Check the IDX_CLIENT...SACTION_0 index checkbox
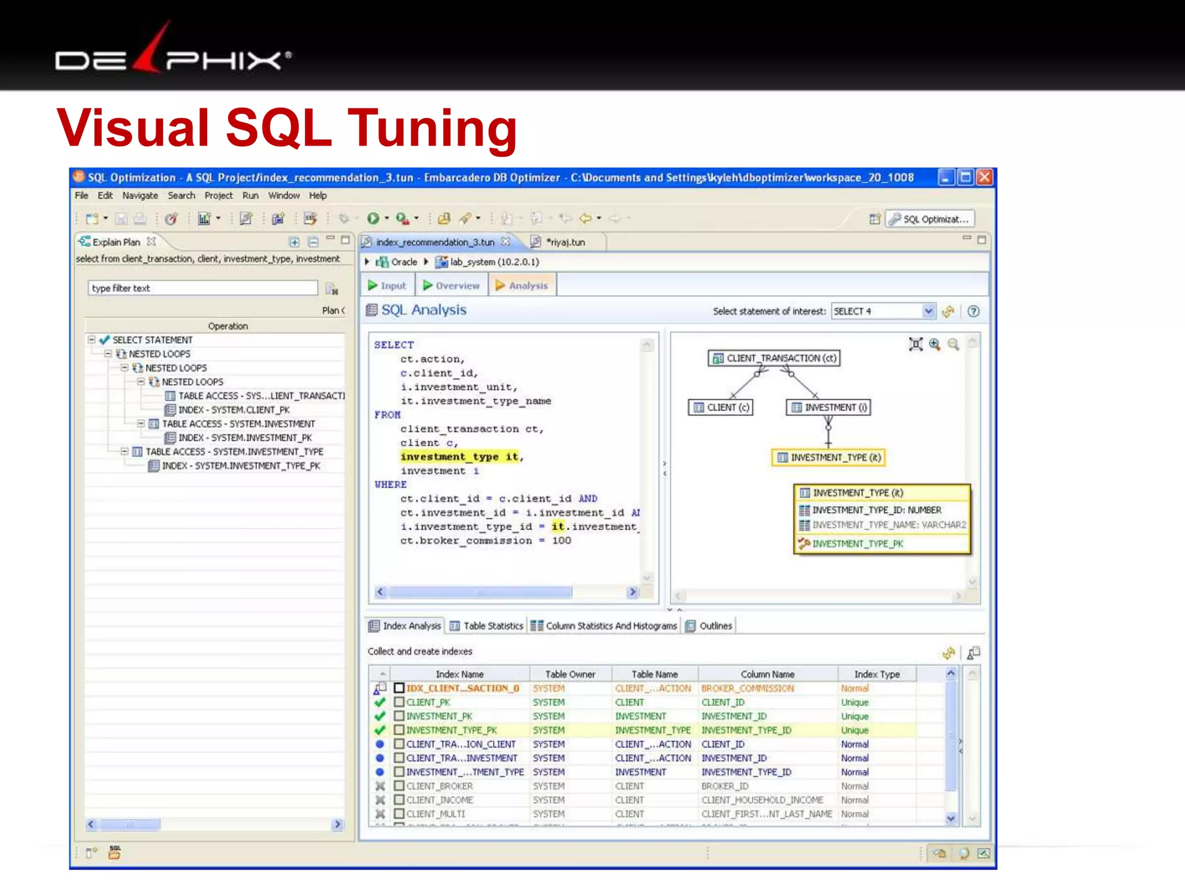1185x888 pixels. pyautogui.click(x=399, y=689)
